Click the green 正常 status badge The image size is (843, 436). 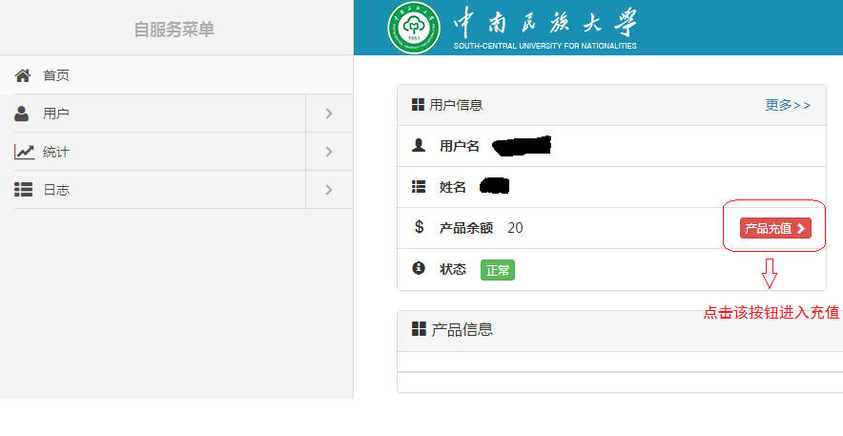[498, 270]
